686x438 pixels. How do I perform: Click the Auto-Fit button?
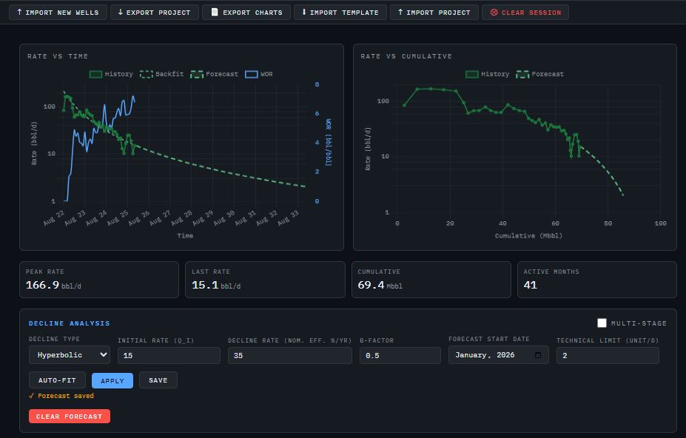(57, 380)
